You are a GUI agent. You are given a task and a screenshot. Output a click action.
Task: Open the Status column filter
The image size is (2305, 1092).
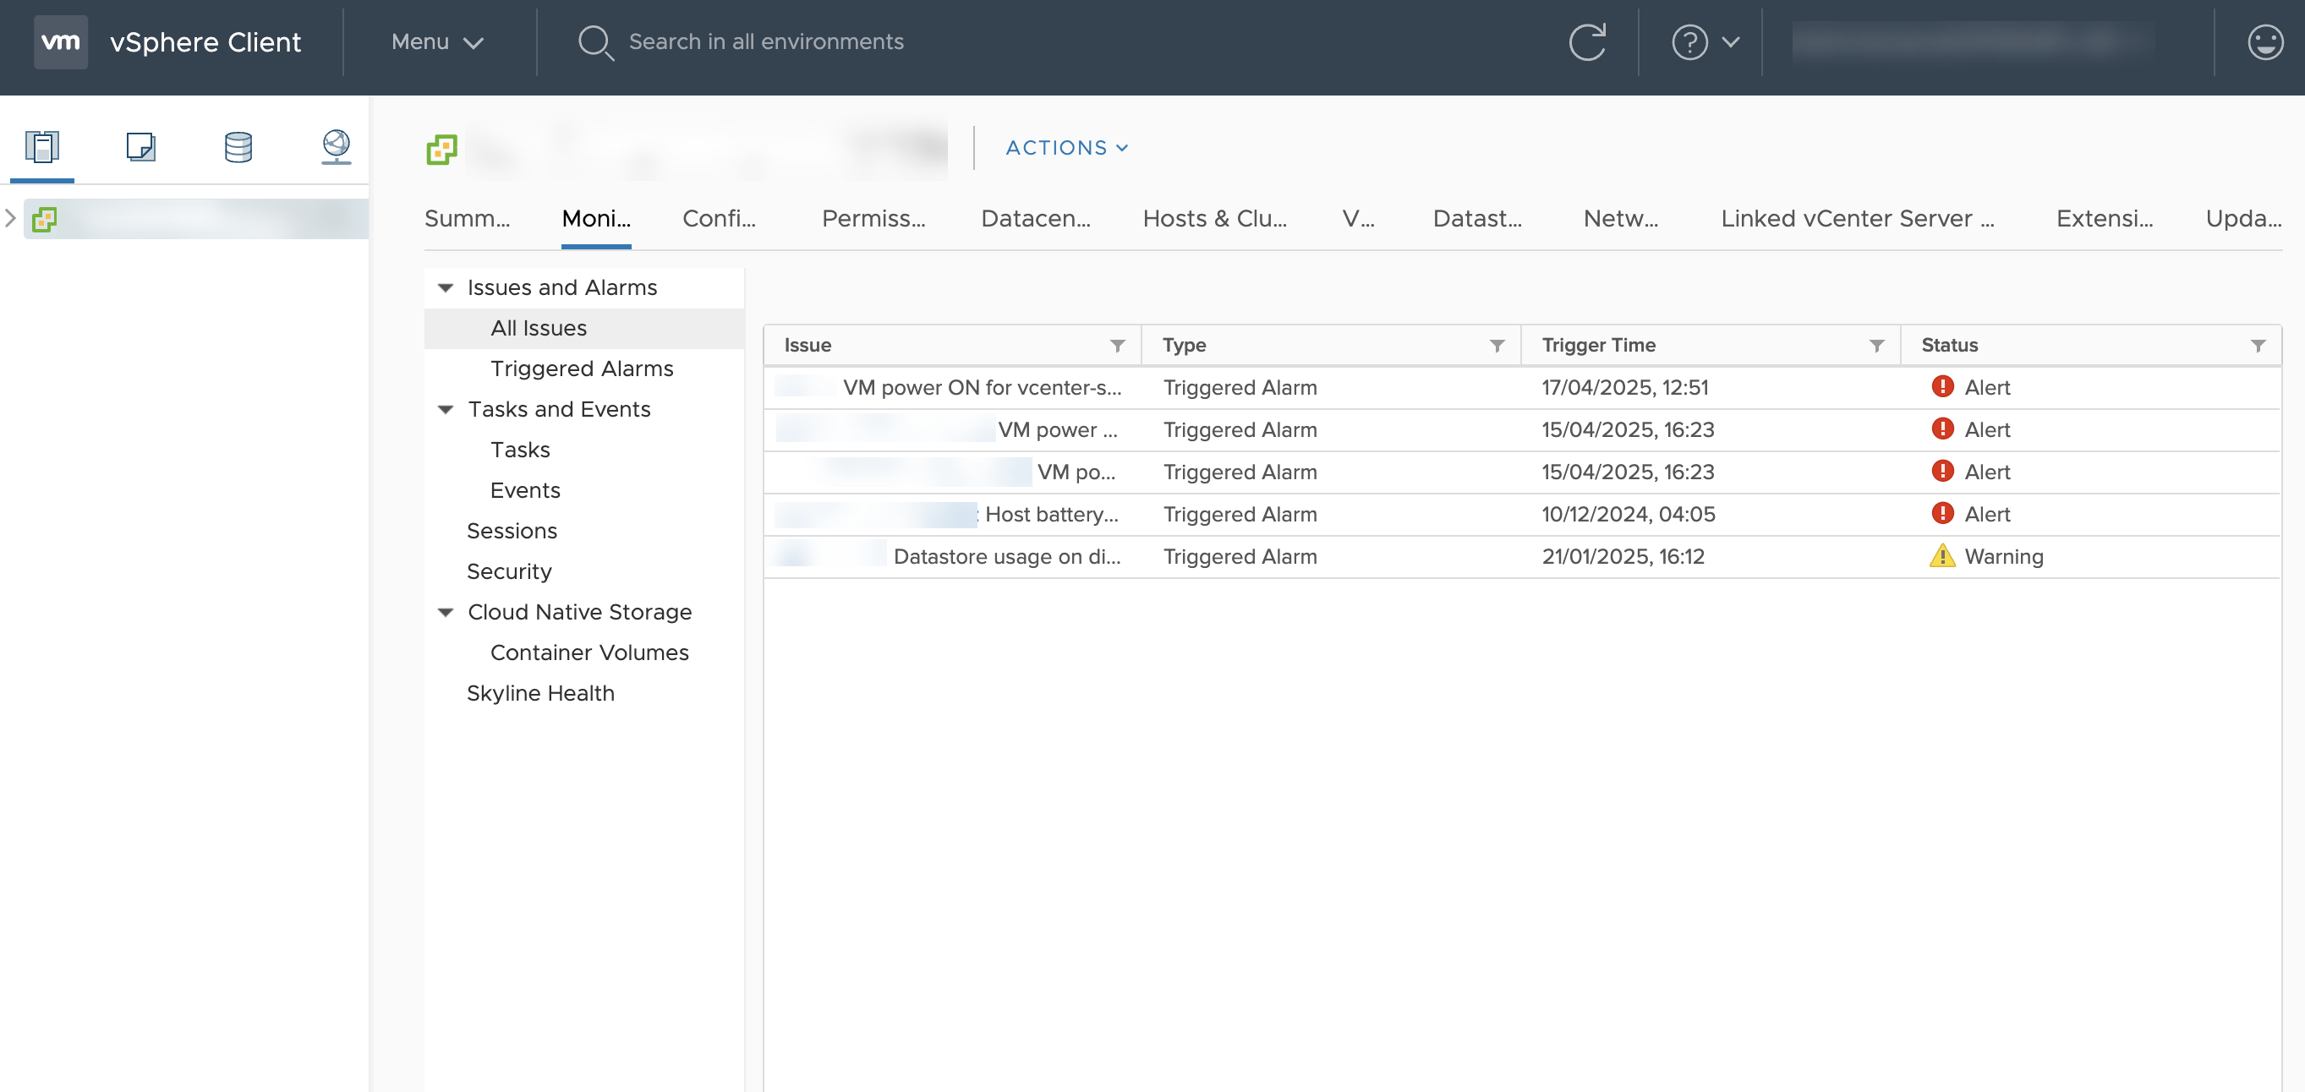pyautogui.click(x=2258, y=345)
